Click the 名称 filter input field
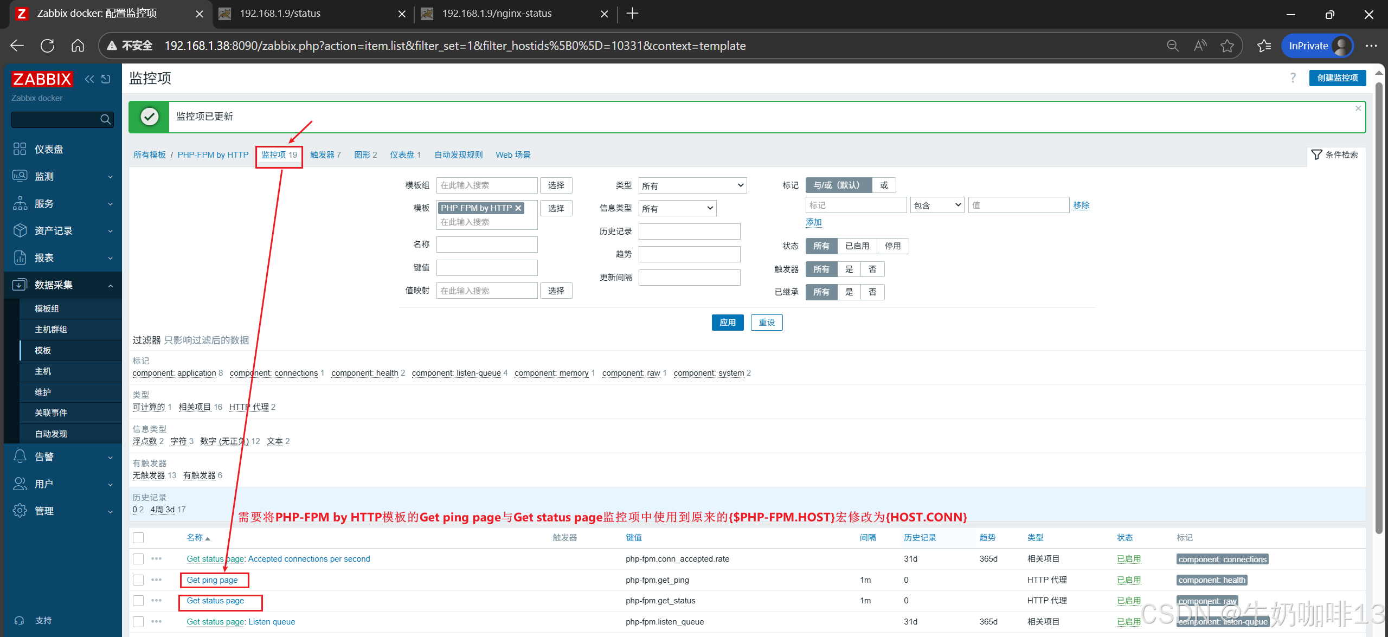 486,244
